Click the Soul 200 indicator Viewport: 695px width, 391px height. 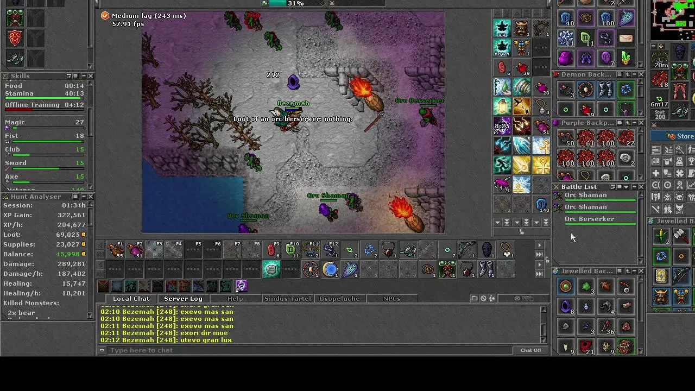[660, 113]
